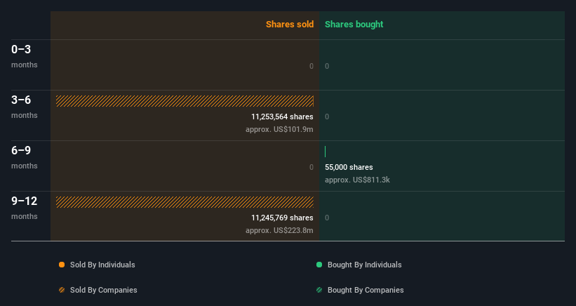
Task: Click the shares sold '0' in 6–9 months row
Action: [x=312, y=167]
